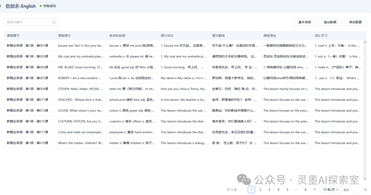Click the table scrollbar down arrow
Screen dimensions: 371x195
(x=365, y=179)
